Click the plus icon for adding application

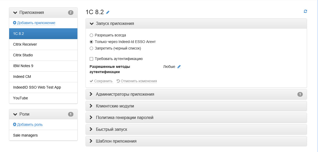[x=15, y=23]
